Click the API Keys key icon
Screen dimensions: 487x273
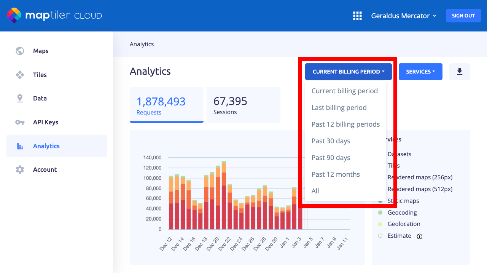[x=20, y=122]
